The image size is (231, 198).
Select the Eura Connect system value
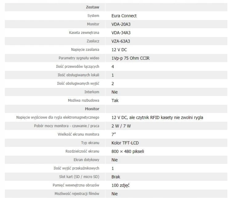pyautogui.click(x=124, y=16)
